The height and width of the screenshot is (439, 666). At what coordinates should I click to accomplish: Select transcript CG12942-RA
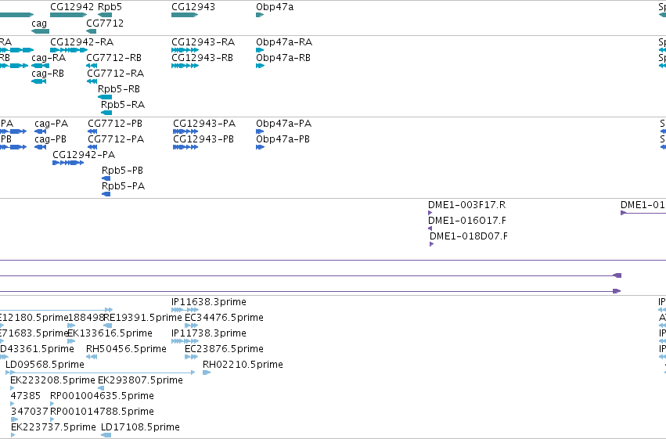click(69, 50)
